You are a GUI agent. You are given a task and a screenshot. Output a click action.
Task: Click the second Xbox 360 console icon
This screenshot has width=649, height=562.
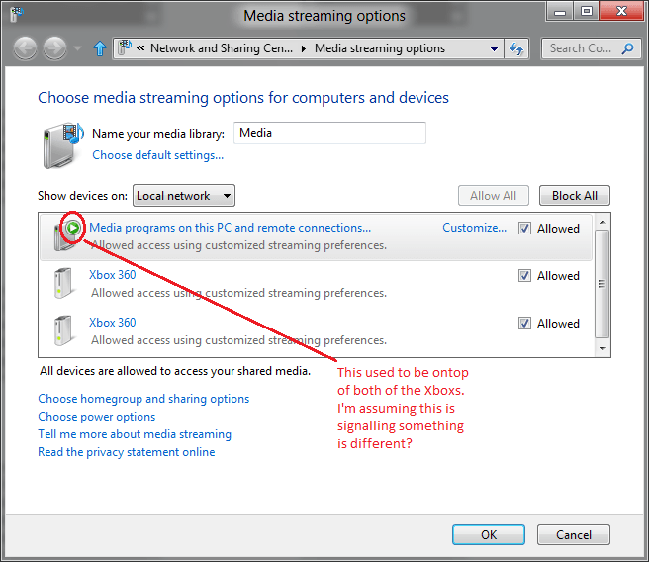[64, 330]
